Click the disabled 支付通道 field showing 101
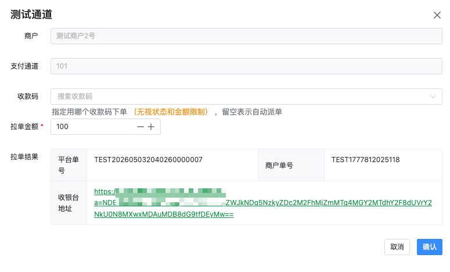This screenshot has height=272, width=450. [x=246, y=66]
